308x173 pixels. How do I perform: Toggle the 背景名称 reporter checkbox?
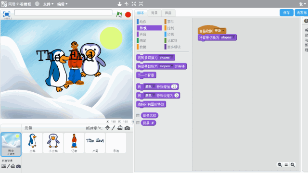pos(138,115)
